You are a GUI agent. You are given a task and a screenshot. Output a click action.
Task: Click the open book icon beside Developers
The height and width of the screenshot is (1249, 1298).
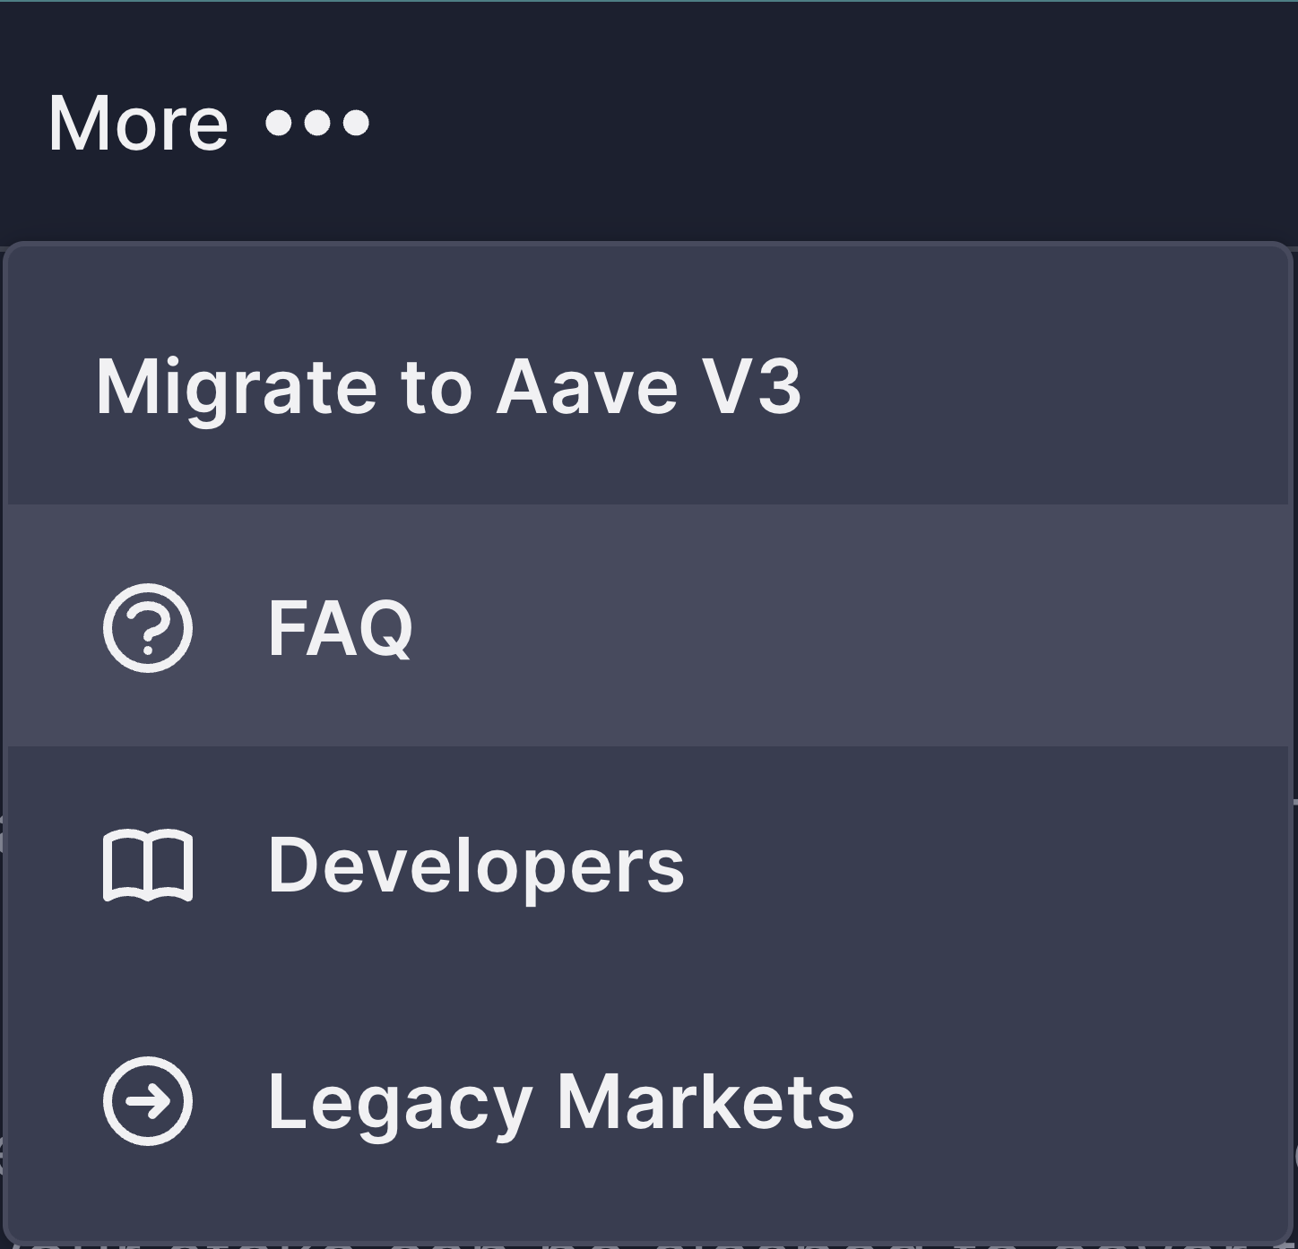click(148, 866)
